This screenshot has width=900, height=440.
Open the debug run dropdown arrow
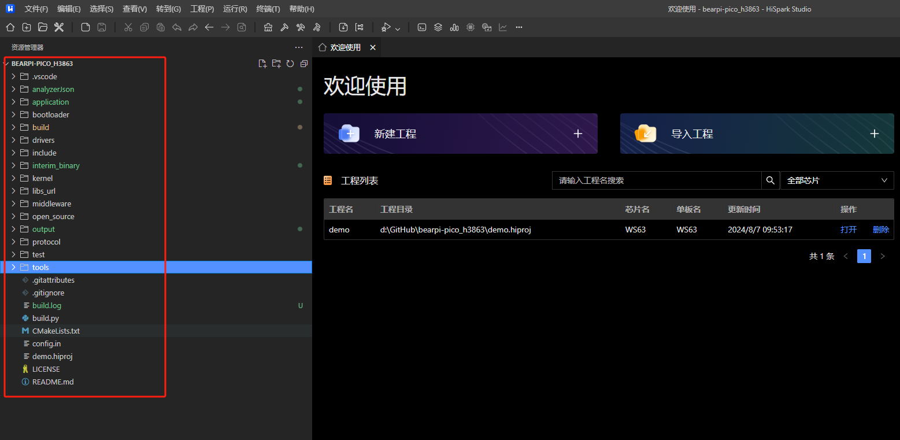click(x=398, y=28)
